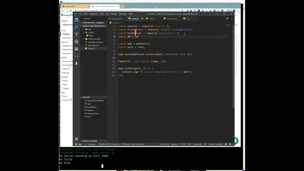Open the View menu
304x171 pixels.
click(102, 14)
